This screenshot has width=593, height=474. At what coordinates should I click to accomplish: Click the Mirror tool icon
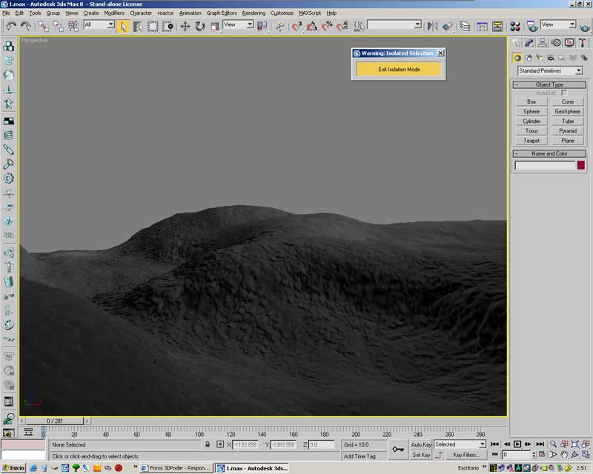[x=433, y=26]
